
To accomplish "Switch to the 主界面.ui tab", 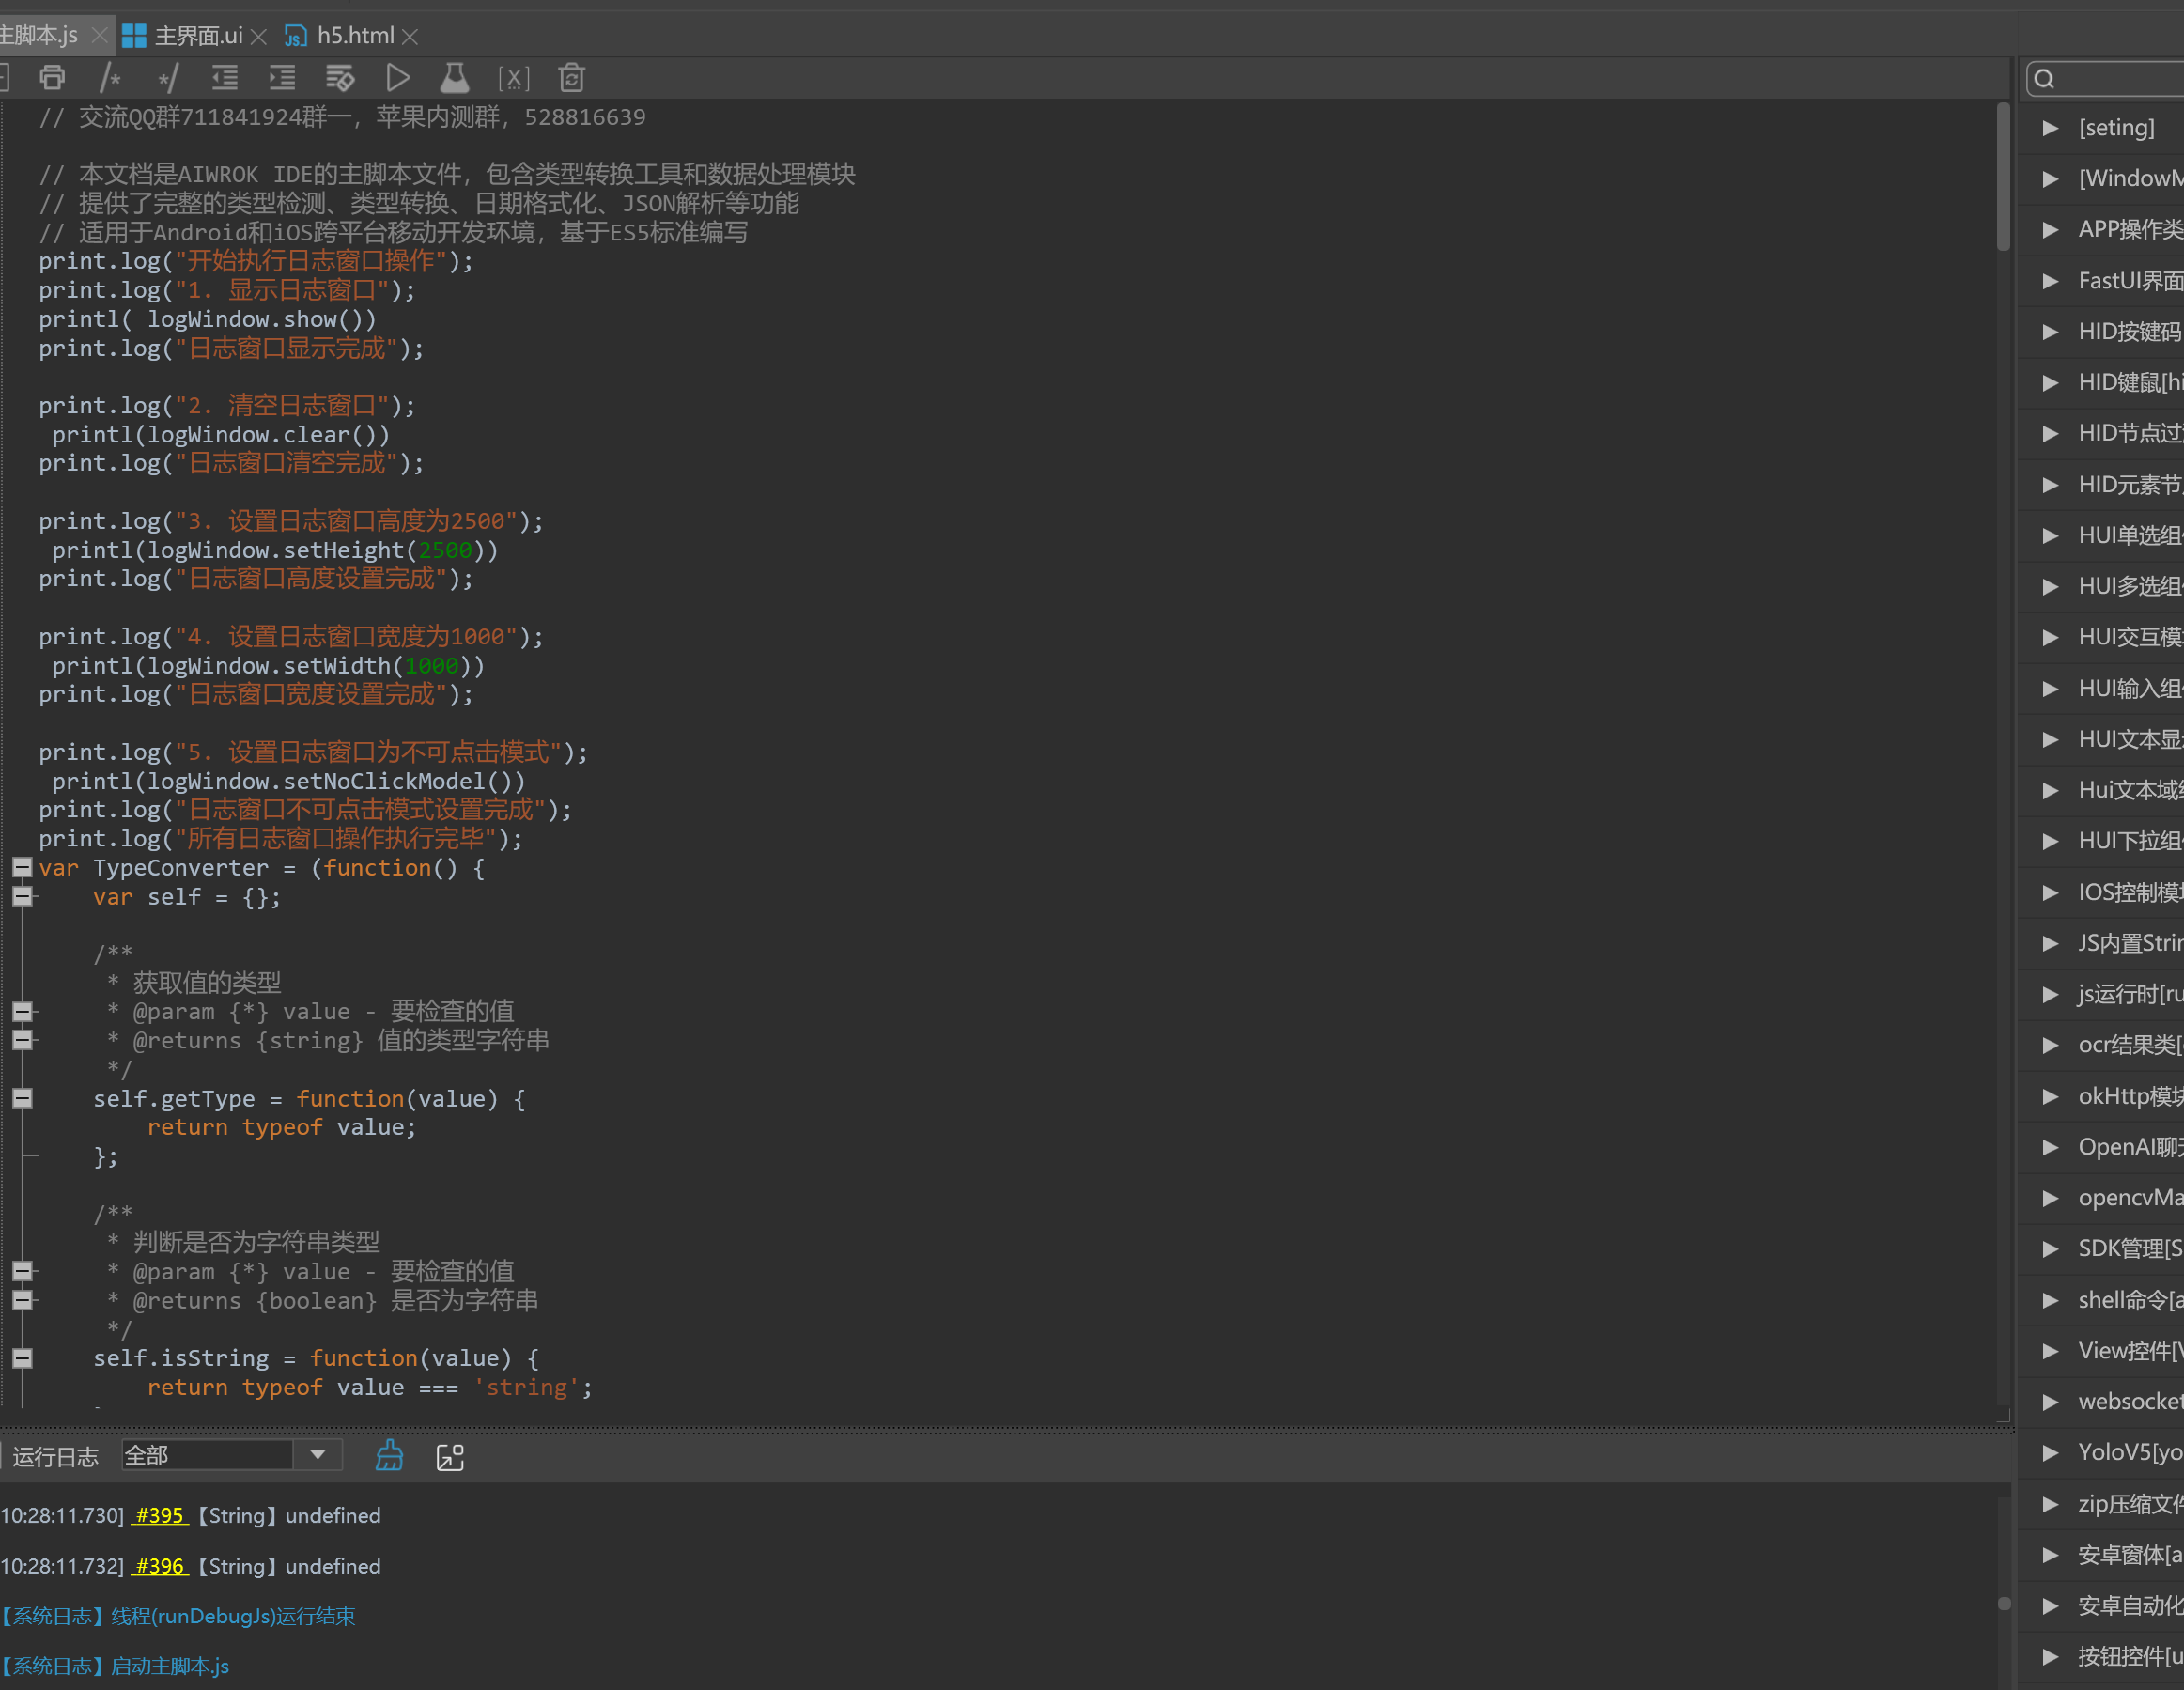I will point(198,36).
